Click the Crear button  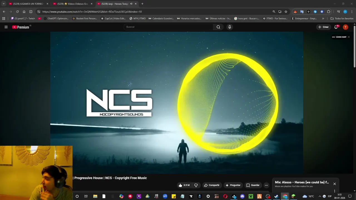(x=323, y=27)
